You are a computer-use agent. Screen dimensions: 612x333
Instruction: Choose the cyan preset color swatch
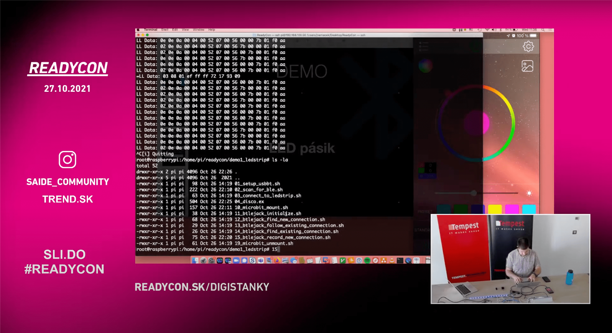tap(529, 209)
